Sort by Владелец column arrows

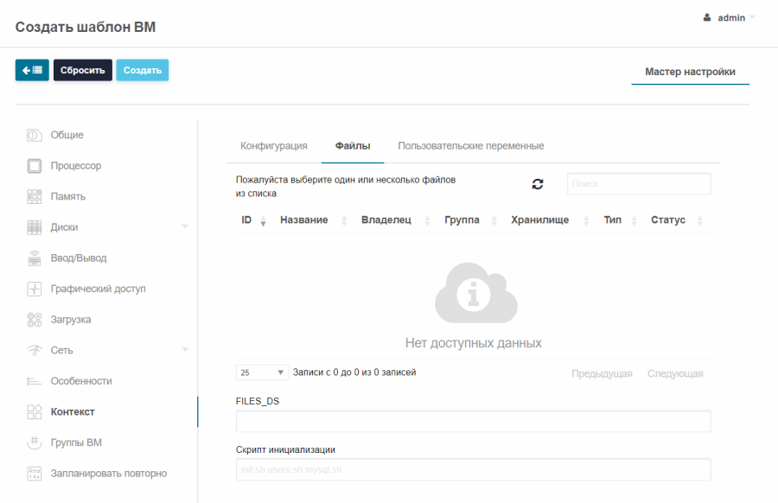click(x=427, y=220)
